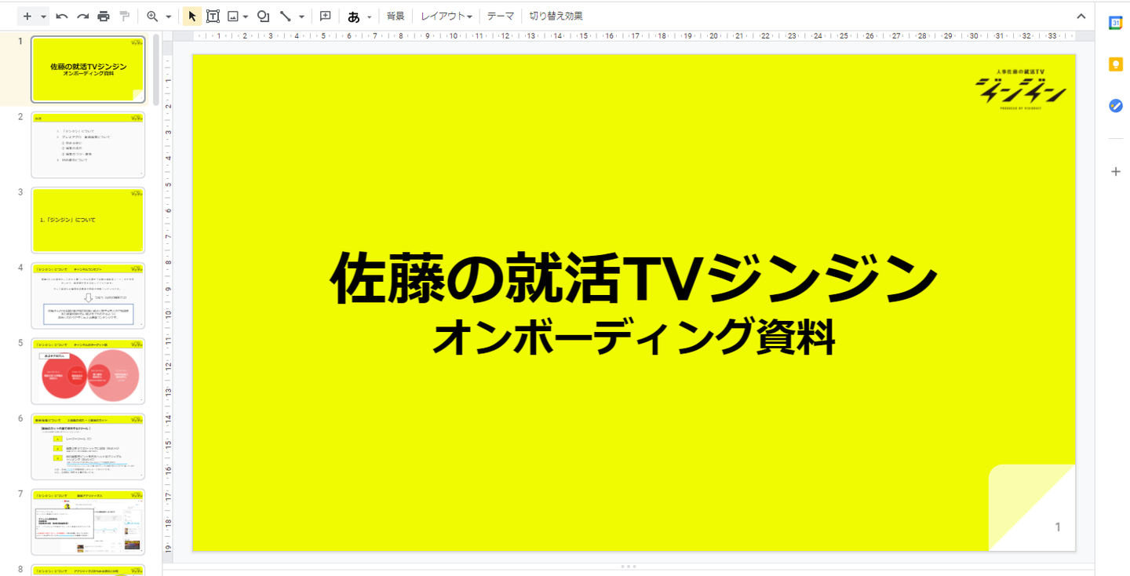Select slide 8 thumbnail in the filmstrip

pyautogui.click(x=88, y=570)
